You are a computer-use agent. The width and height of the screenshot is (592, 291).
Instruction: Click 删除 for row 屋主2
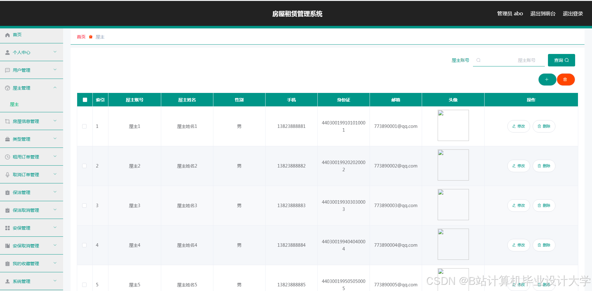coord(544,166)
